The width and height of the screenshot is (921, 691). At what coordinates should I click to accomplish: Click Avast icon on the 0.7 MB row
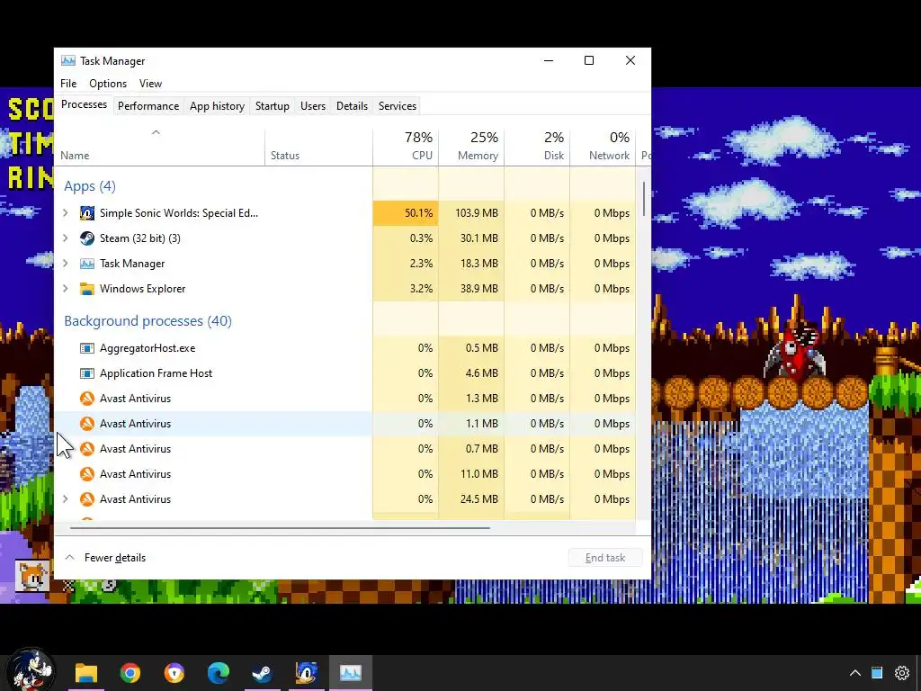click(87, 449)
